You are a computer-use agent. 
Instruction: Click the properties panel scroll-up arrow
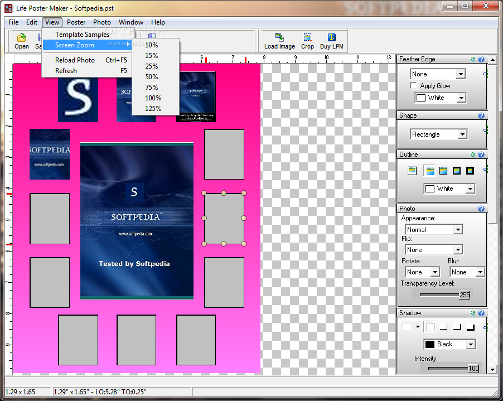point(493,60)
